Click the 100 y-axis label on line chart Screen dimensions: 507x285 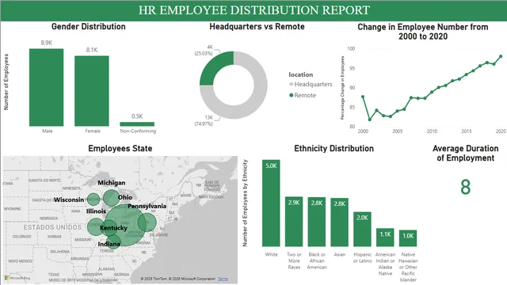[351, 48]
